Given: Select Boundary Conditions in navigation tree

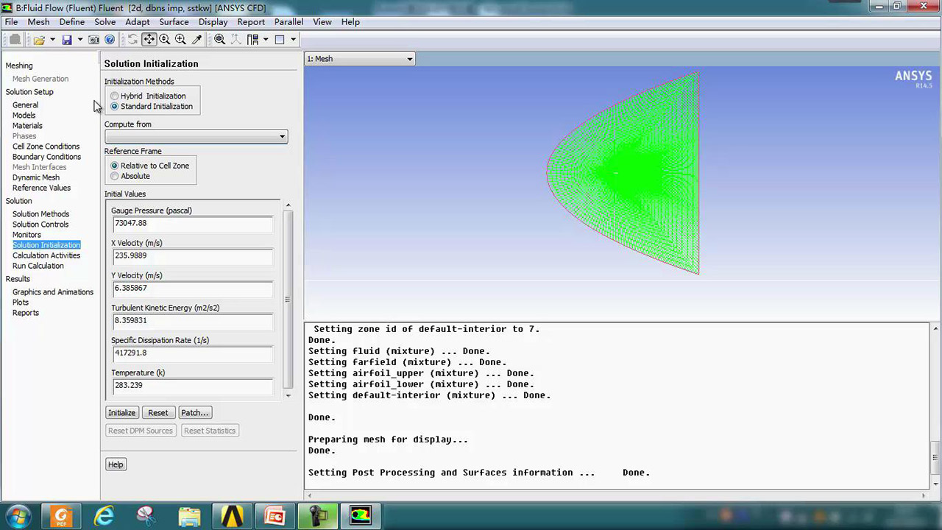Looking at the screenshot, I should pos(47,157).
